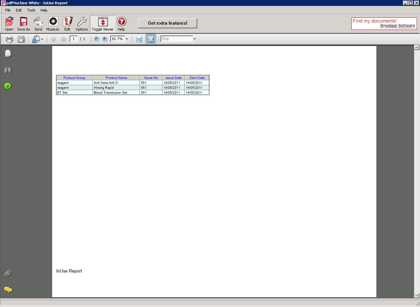
Task: Click Issue Date column header
Action: coord(174,78)
